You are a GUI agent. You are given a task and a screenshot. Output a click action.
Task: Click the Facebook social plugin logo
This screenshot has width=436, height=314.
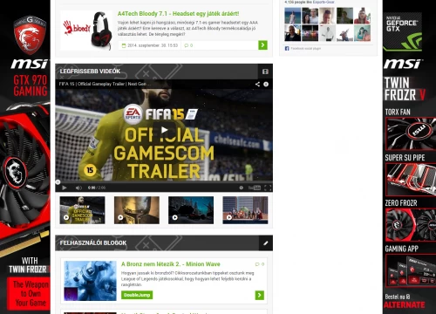pyautogui.click(x=287, y=49)
